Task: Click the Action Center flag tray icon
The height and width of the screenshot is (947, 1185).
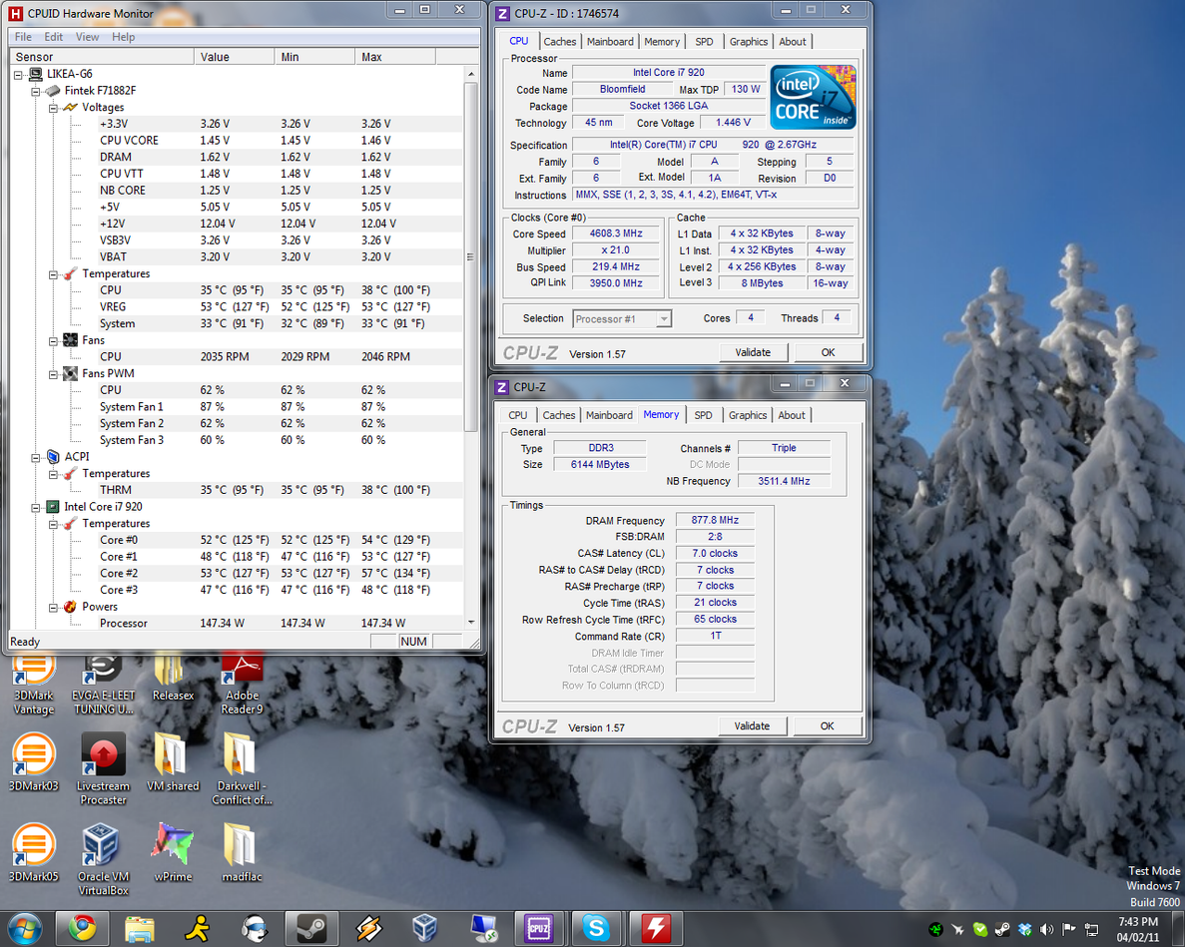Action: pyautogui.click(x=1068, y=930)
